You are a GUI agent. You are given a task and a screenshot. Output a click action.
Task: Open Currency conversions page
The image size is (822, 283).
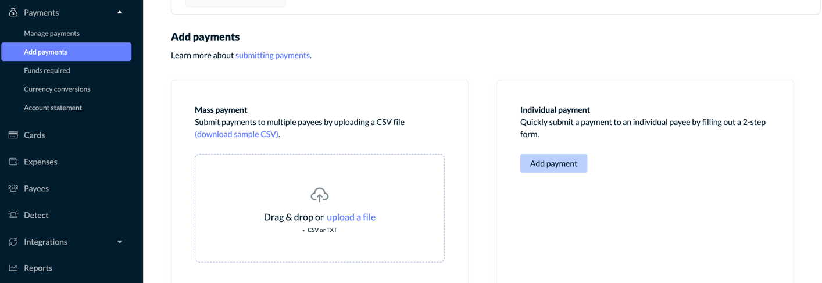click(x=57, y=89)
